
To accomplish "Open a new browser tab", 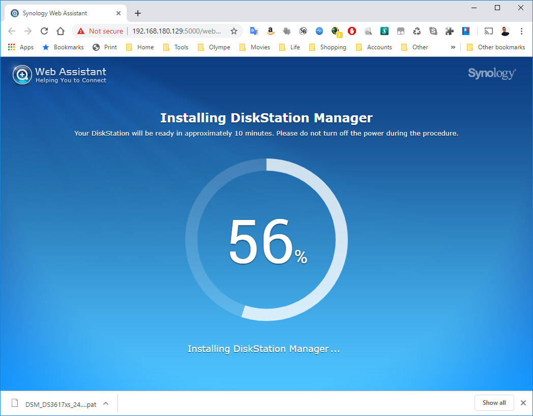I will (x=138, y=13).
